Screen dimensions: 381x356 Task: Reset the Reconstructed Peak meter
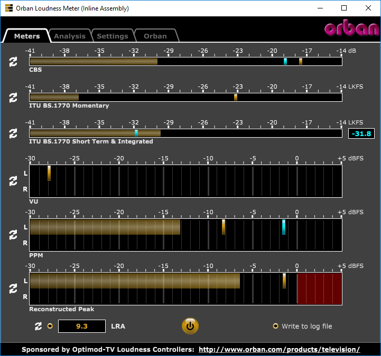(x=13, y=289)
